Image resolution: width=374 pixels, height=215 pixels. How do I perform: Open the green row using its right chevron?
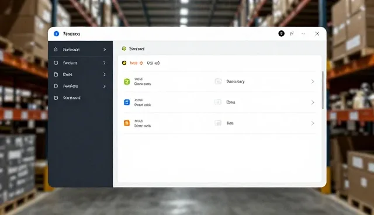tap(313, 82)
